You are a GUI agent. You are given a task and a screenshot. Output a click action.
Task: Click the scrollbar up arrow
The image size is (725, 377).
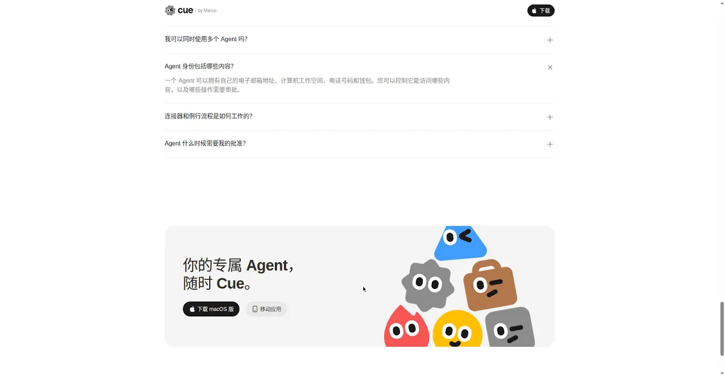pyautogui.click(x=721, y=3)
